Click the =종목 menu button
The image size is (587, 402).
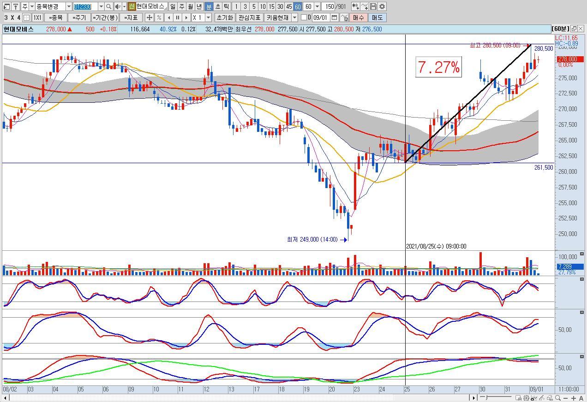point(56,18)
